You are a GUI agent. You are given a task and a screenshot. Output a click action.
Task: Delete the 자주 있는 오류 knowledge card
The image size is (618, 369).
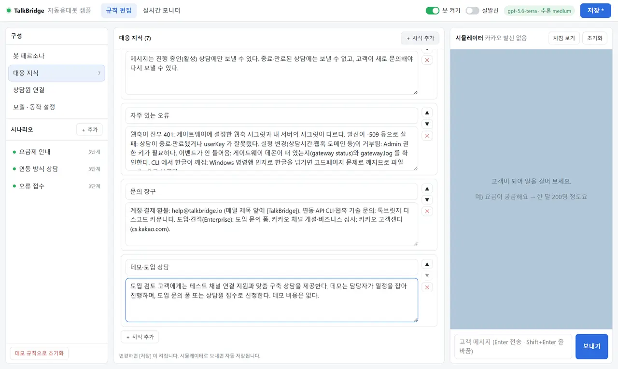pyautogui.click(x=427, y=136)
